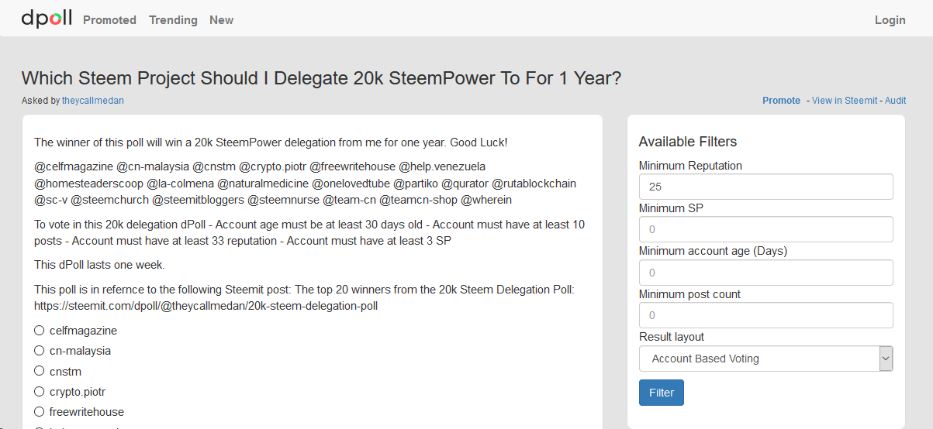Screen dimensions: 933x429
Task: Select the cnstm radio option
Action: coord(40,371)
